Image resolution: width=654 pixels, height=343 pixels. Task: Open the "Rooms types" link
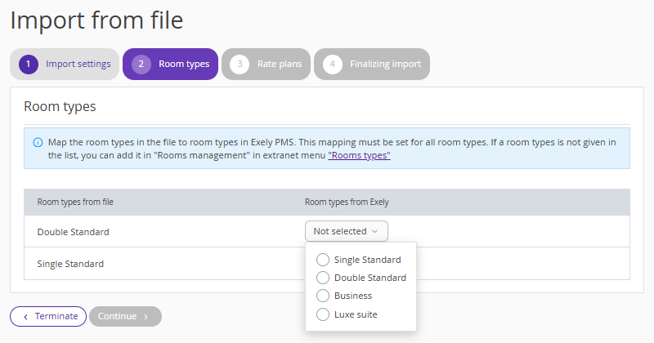[x=359, y=155]
